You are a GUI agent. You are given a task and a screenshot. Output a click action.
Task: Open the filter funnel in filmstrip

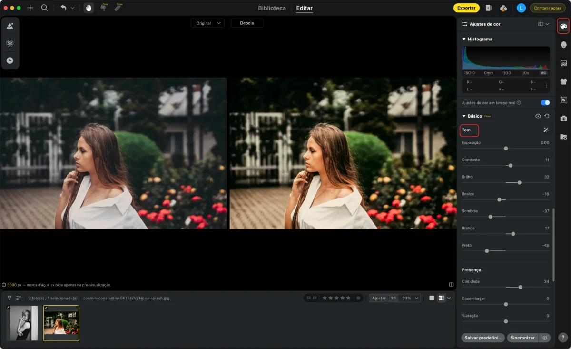(x=10, y=298)
